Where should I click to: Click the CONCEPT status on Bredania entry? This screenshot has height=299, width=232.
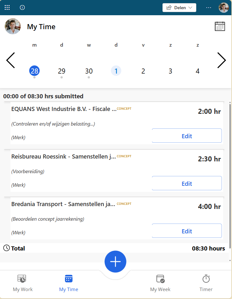tap(124, 204)
